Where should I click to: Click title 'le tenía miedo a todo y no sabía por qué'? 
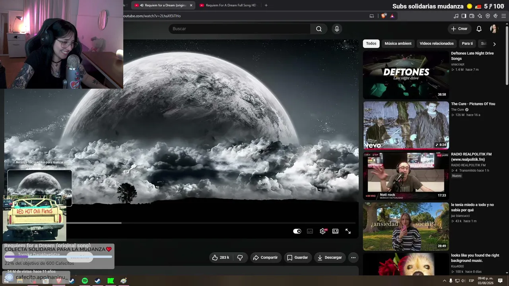pos(472,207)
